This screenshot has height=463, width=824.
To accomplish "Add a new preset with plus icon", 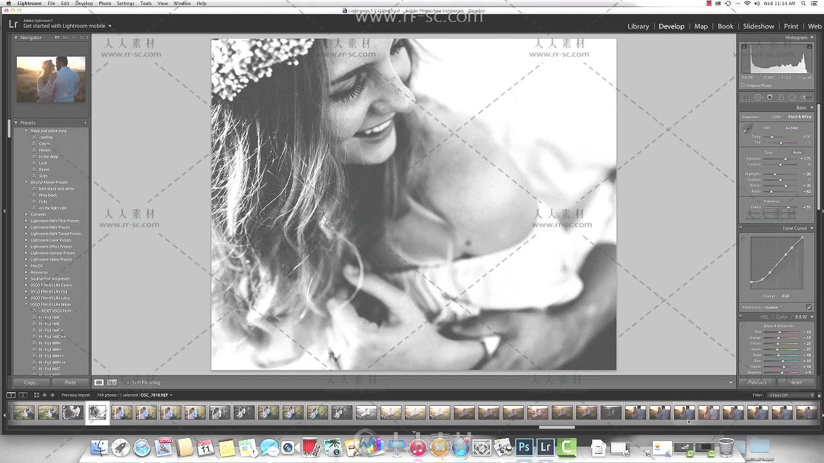I will click(x=85, y=122).
